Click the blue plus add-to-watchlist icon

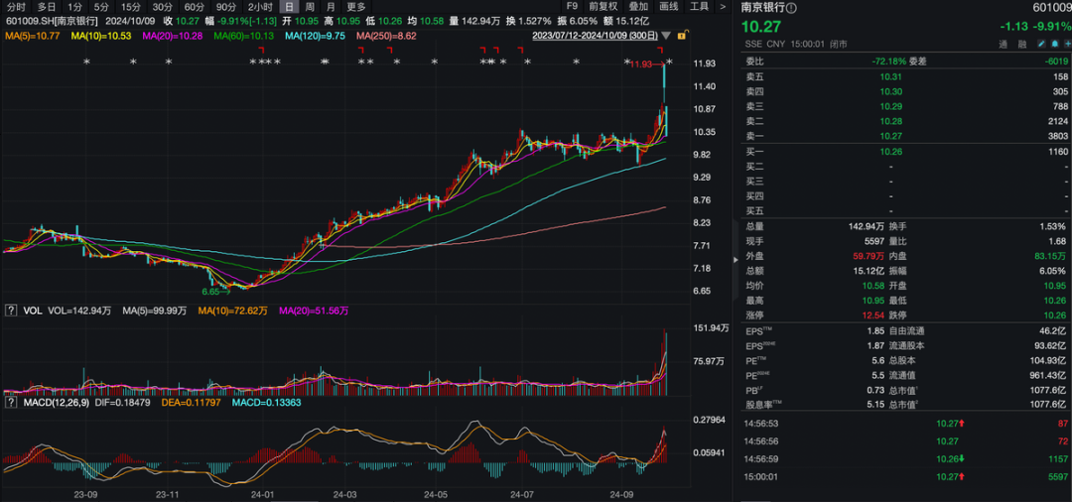(x=1066, y=44)
